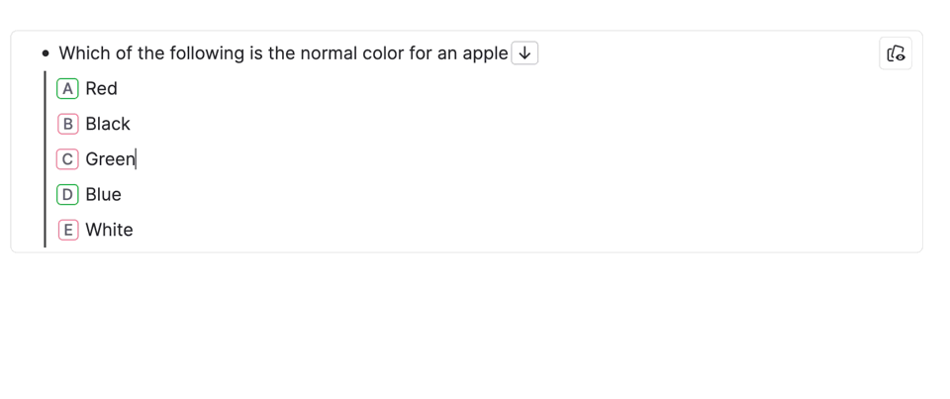Click the answer text Blue
The height and width of the screenshot is (399, 950).
pyautogui.click(x=103, y=195)
